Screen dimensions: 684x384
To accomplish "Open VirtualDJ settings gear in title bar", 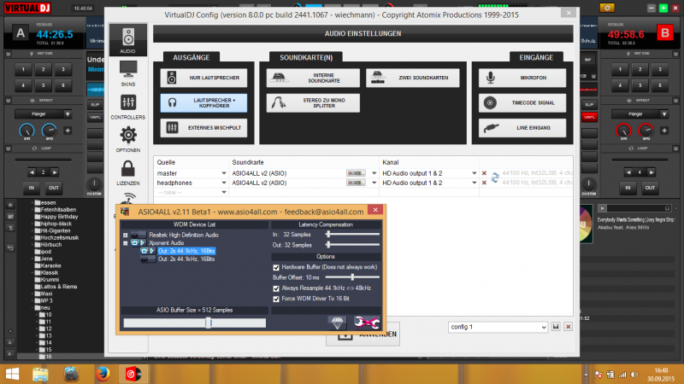I will click(607, 8).
